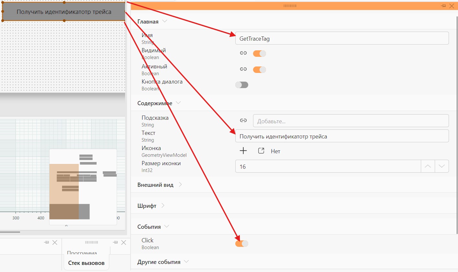Select the Получить идентификатотр трейса button on canvas
The image size is (458, 272).
coord(64,12)
